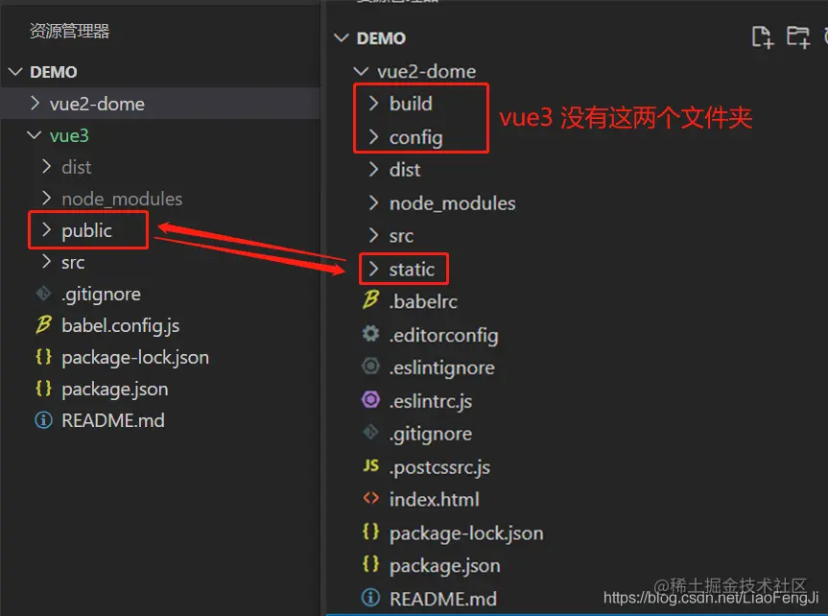
Task: Open the .postcssrc.js file
Action: [439, 467]
